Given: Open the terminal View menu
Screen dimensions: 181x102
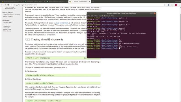Looking at the screenshot, I should click(96, 16).
